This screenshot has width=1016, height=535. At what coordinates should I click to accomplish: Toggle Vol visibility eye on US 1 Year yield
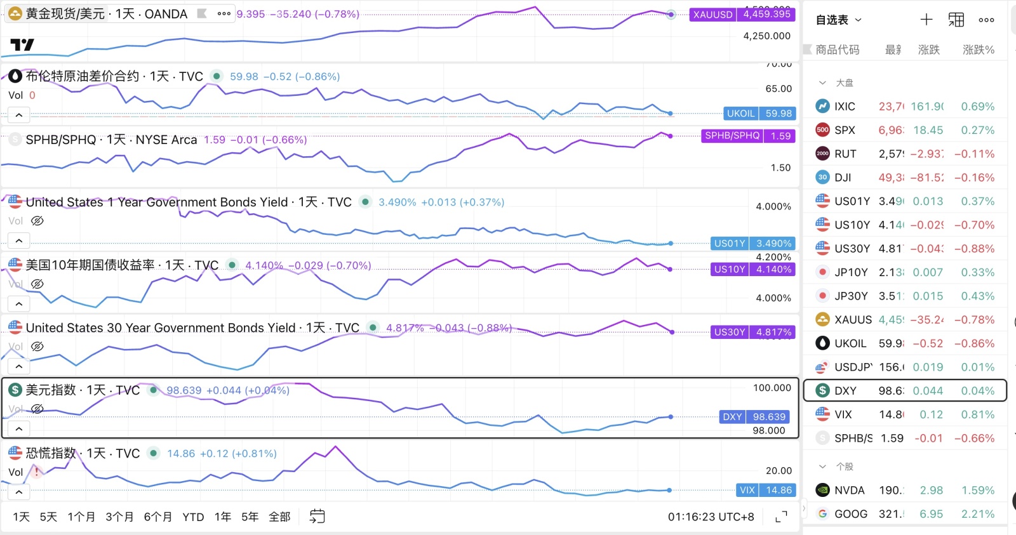pos(37,221)
